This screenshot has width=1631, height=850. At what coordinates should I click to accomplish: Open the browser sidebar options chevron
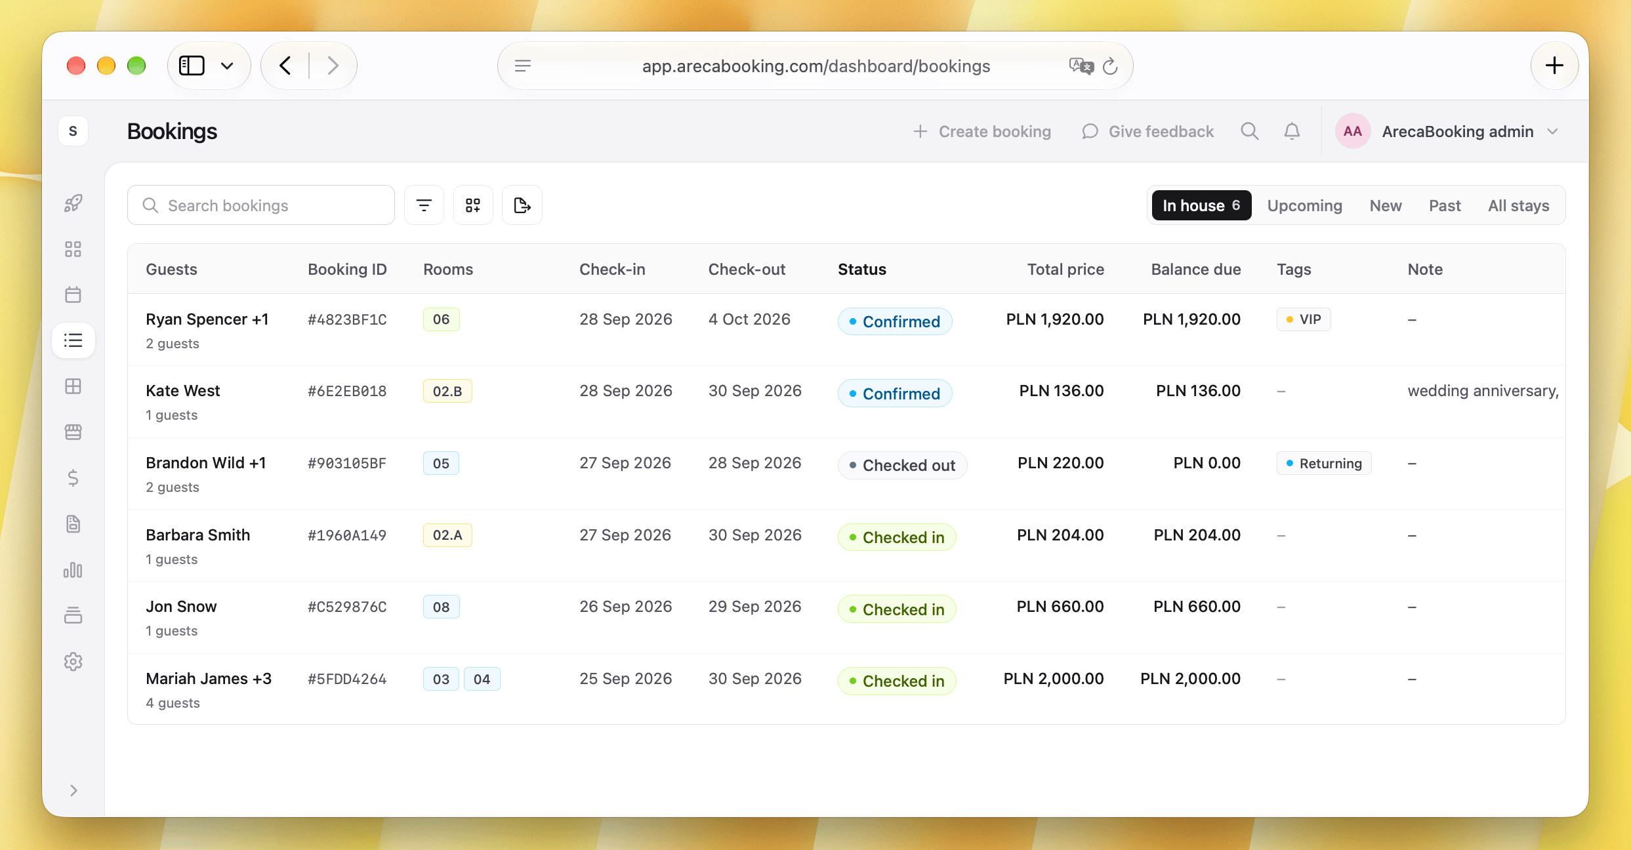coord(227,66)
